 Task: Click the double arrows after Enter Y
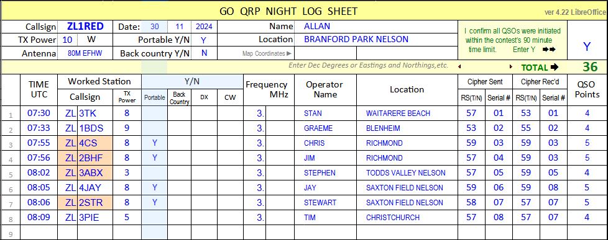549,50
